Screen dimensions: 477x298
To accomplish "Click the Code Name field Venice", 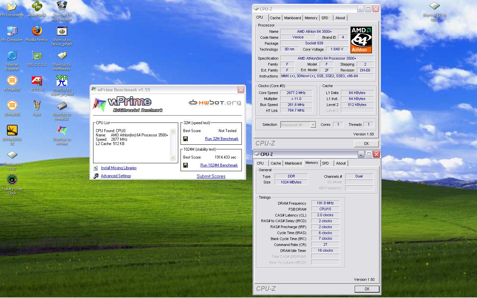I will click(298, 37).
